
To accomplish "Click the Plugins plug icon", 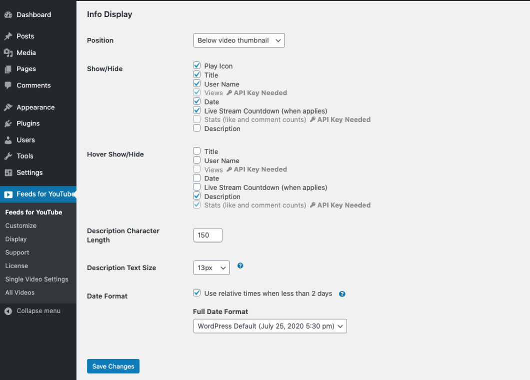I will coord(8,123).
